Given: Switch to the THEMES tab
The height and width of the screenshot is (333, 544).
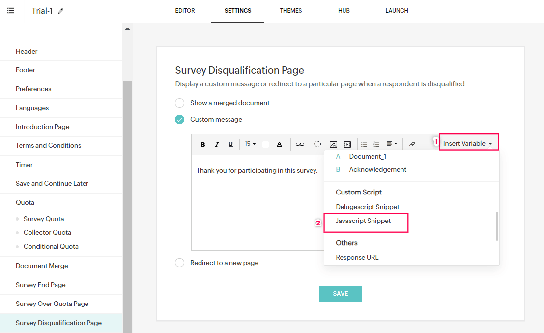Looking at the screenshot, I should (291, 11).
